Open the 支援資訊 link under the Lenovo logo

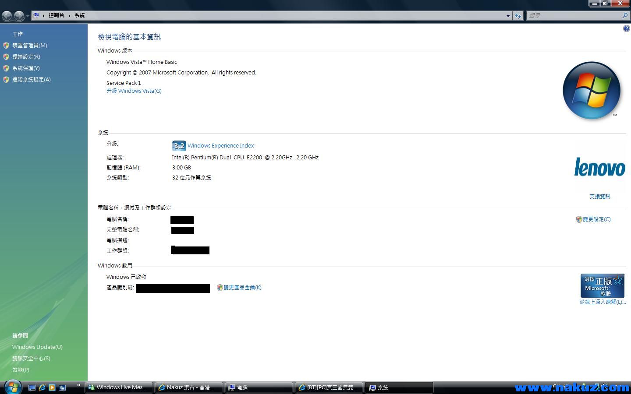pos(599,196)
